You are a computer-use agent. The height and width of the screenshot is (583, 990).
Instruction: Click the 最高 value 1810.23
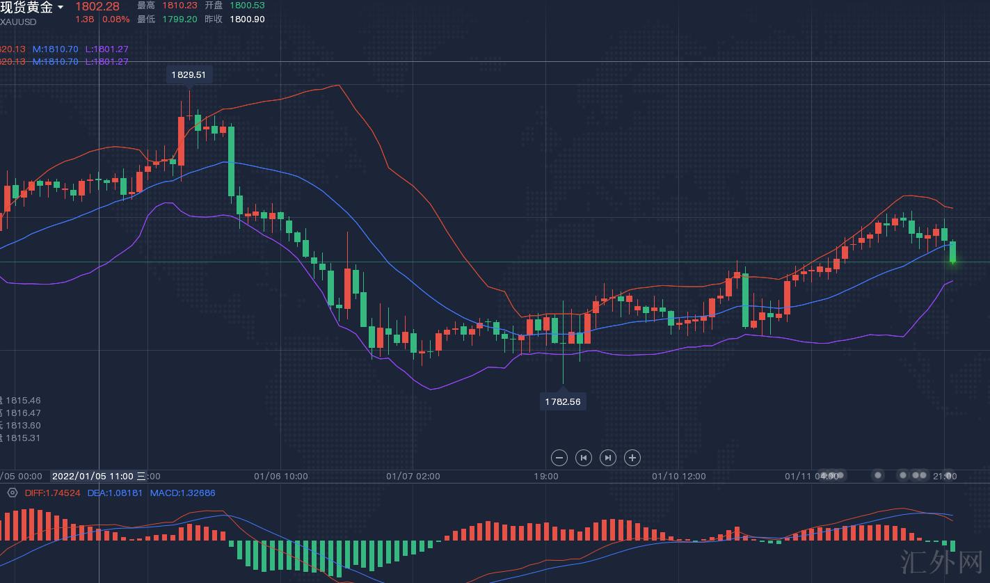click(x=179, y=5)
